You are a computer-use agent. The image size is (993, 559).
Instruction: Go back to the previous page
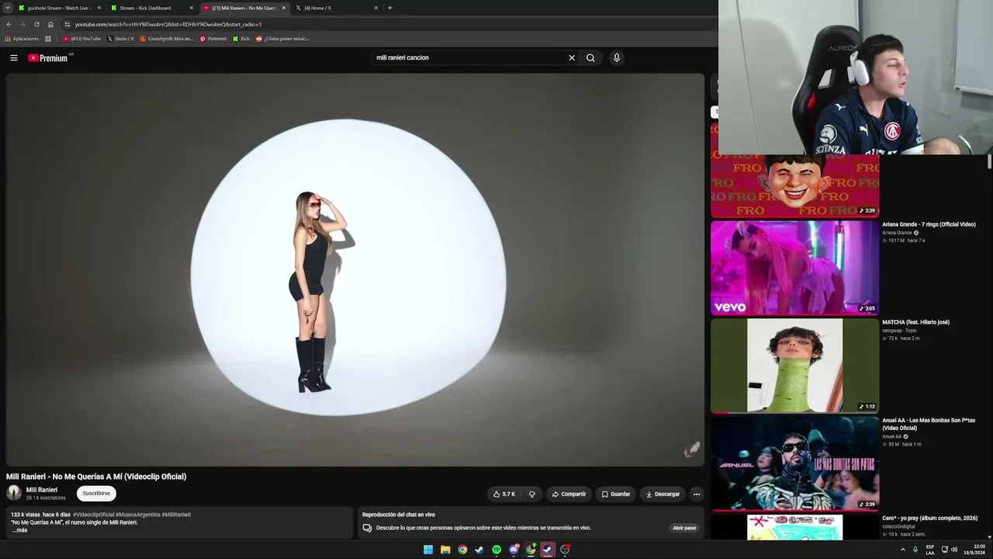9,24
